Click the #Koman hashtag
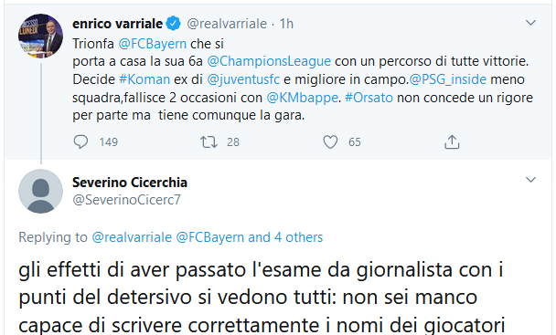This screenshot has width=556, height=335. point(144,79)
